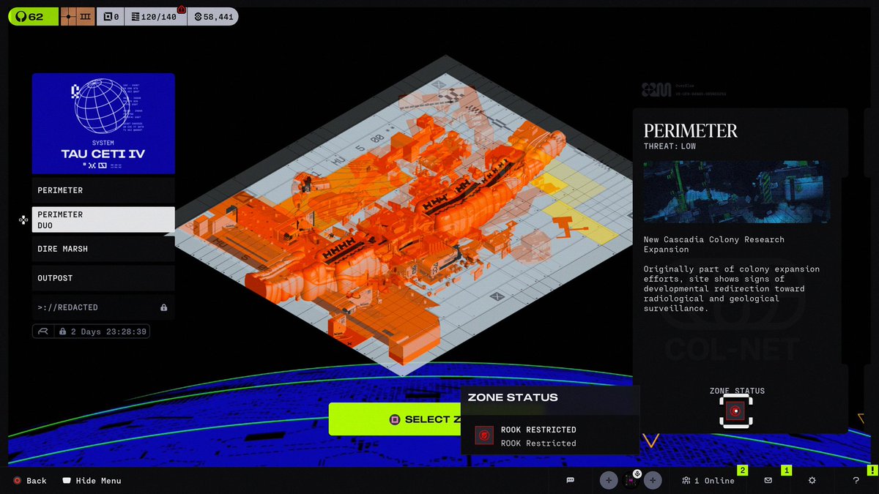Click the player level 62 badge
This screenshot has width=879, height=494.
click(x=33, y=16)
